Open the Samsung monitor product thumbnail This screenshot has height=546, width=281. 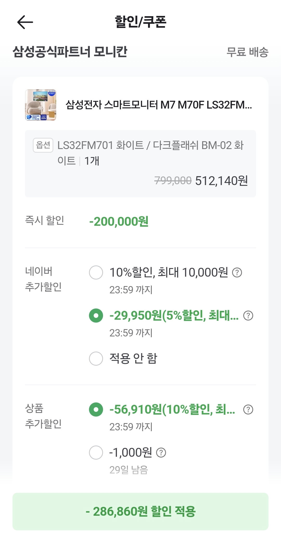(41, 105)
